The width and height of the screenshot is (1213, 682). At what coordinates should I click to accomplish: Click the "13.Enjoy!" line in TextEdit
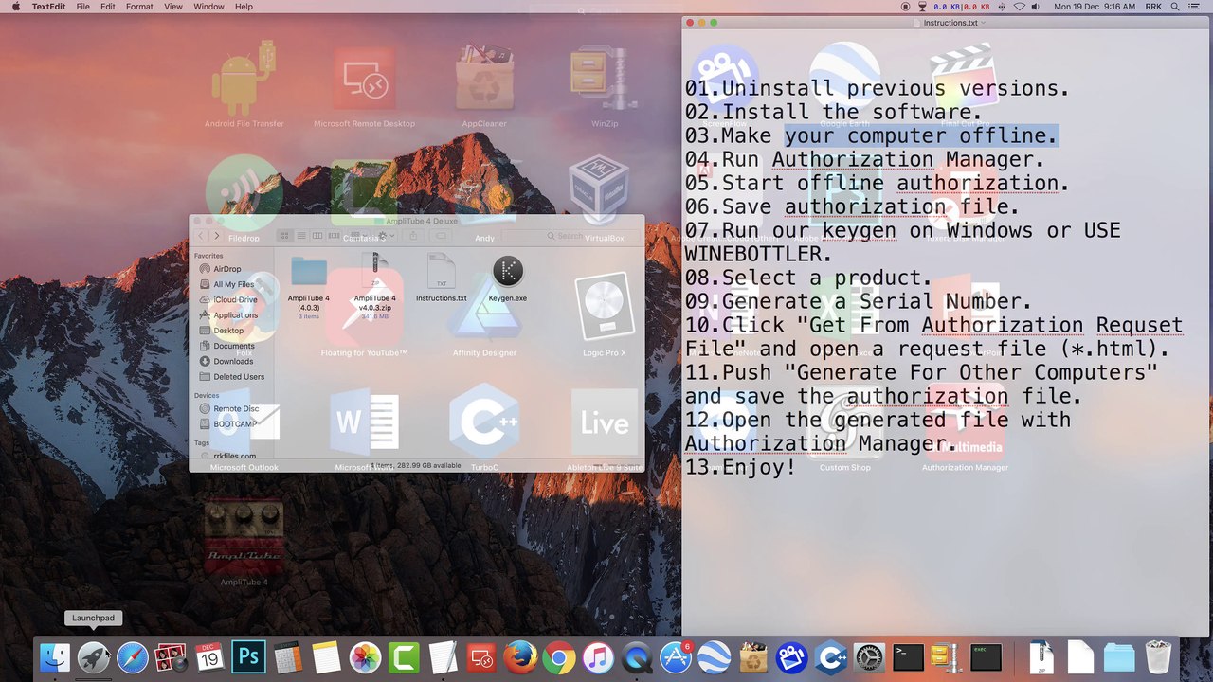(x=741, y=467)
